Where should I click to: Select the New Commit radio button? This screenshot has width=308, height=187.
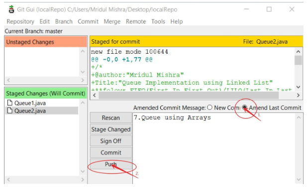tap(210, 107)
